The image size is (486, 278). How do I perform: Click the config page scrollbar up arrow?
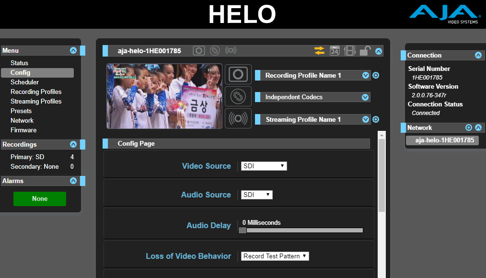tap(382, 135)
